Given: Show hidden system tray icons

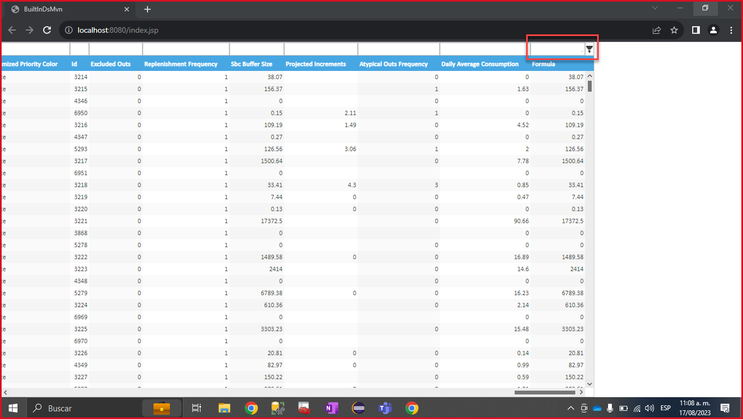Looking at the screenshot, I should [x=570, y=408].
